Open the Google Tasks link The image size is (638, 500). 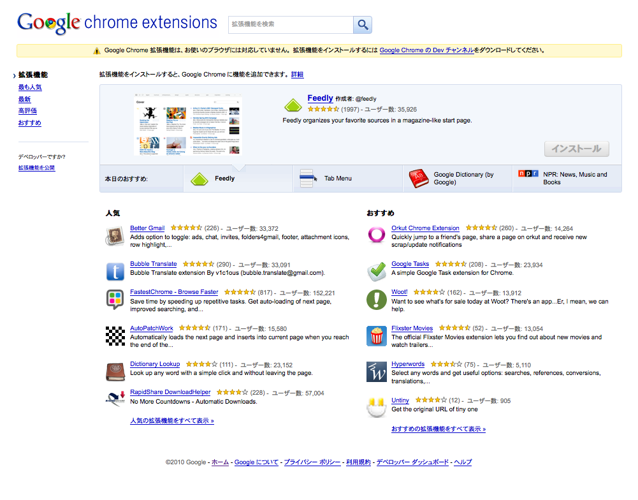coord(410,264)
